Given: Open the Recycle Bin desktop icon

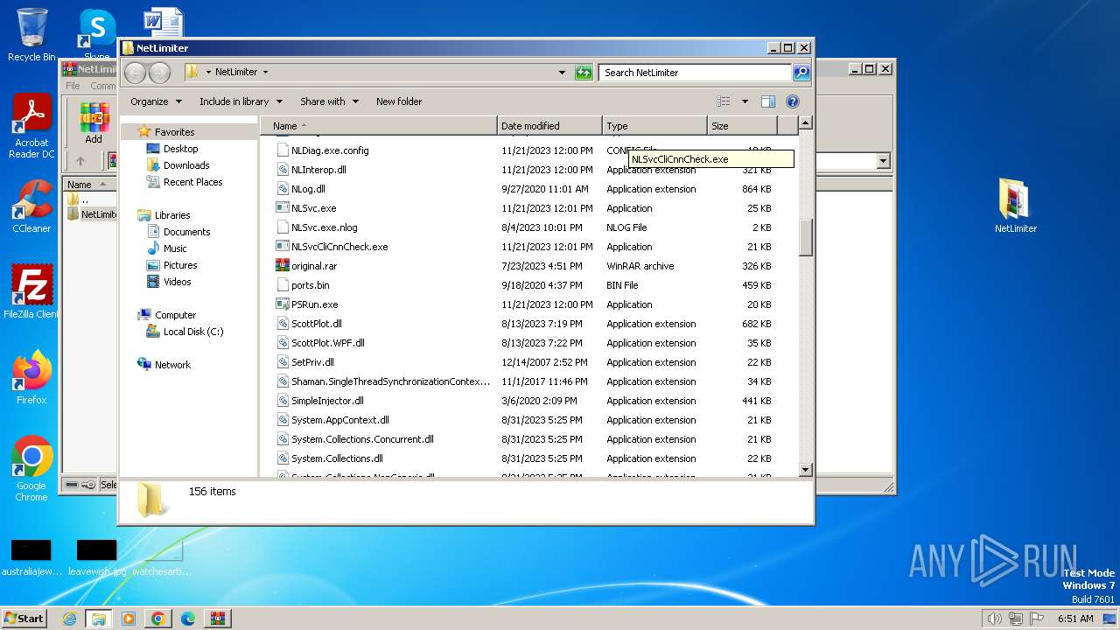Looking at the screenshot, I should click(31, 35).
